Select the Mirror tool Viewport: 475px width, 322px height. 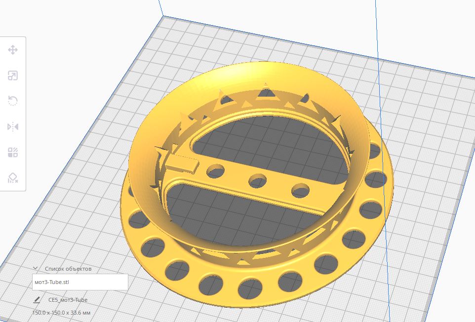coord(13,127)
